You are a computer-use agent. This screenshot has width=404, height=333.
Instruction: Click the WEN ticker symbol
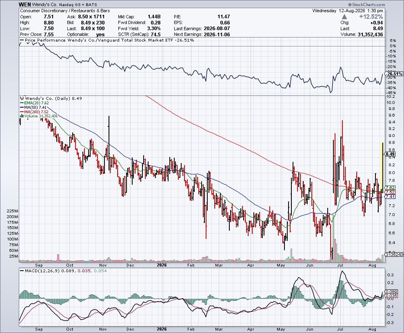[25, 4]
